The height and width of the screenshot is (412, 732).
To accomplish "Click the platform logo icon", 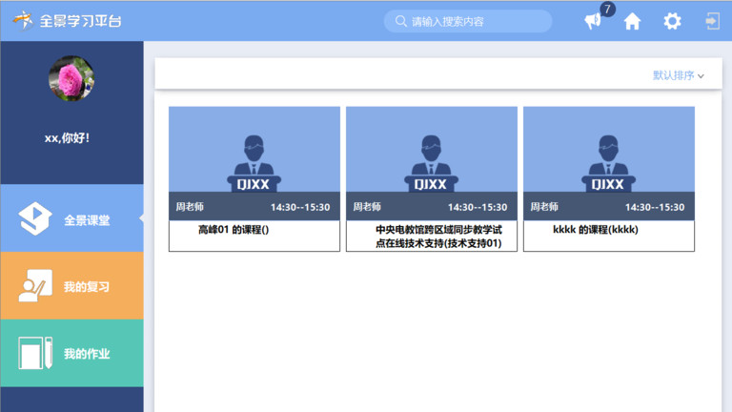I will [22, 20].
